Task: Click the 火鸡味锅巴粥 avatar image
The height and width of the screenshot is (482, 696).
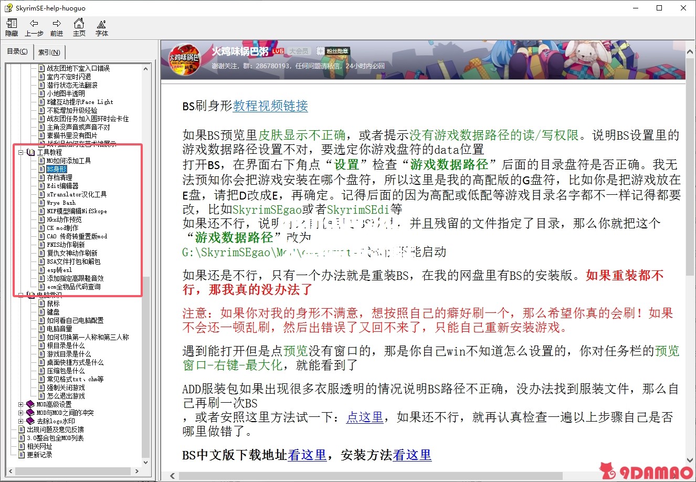Action: [x=183, y=60]
